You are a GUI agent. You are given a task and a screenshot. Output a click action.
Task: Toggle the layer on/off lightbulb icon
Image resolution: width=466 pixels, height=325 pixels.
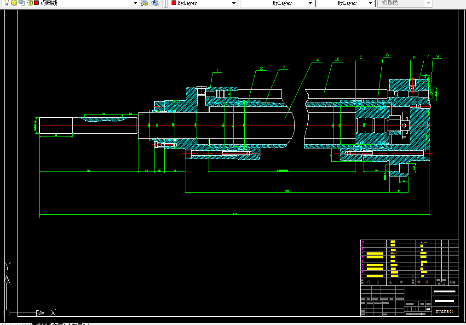(6, 3)
